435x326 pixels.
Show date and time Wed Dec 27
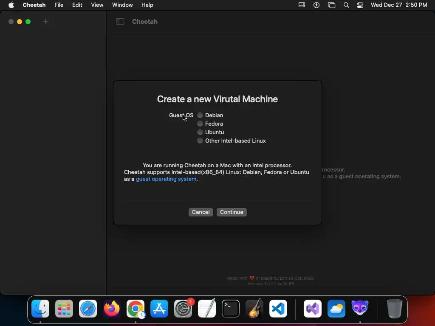(x=399, y=5)
